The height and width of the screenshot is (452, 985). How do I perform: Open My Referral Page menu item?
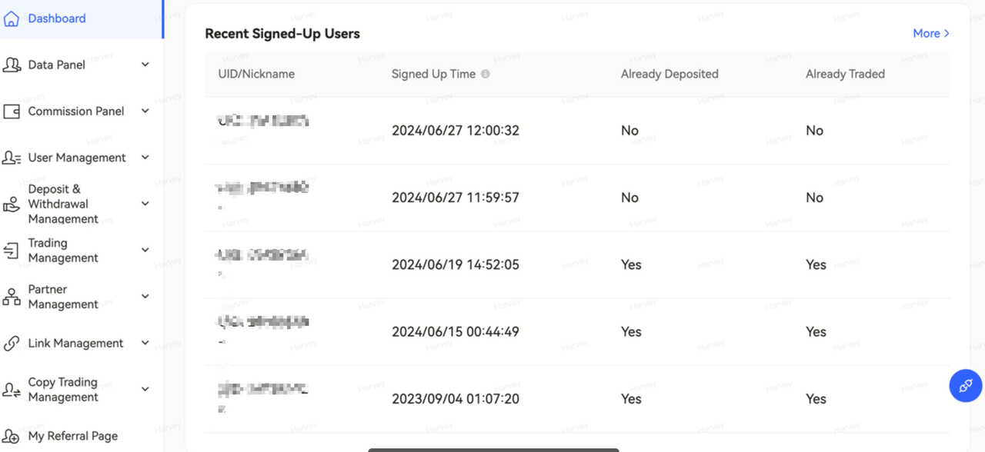click(73, 436)
